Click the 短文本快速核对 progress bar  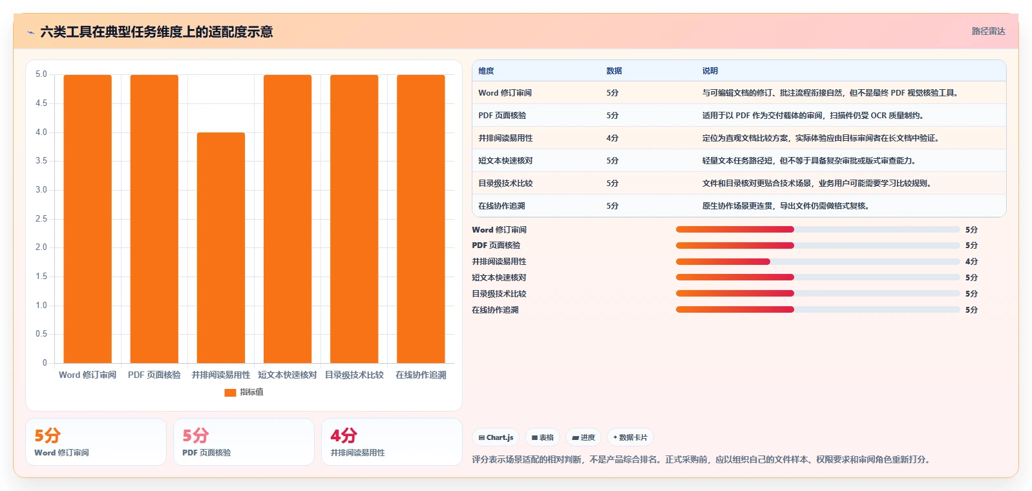(817, 277)
